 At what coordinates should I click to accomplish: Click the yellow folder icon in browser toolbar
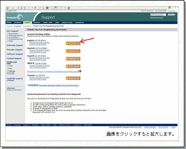click(52, 8)
